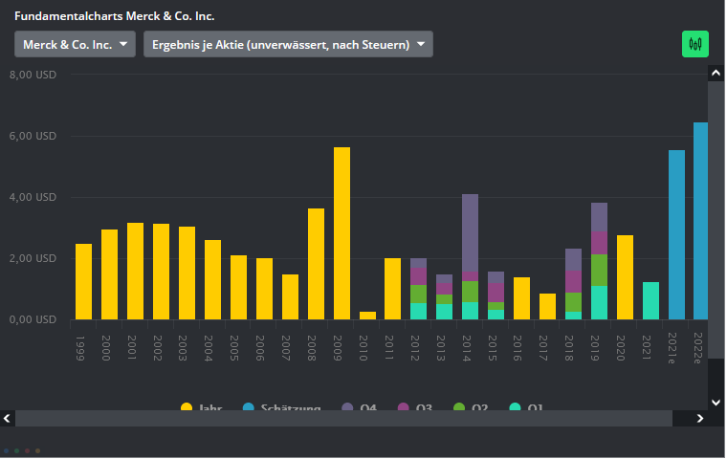727x459 pixels.
Task: Open the Ergebnis je Aktie metric dropdown
Action: 288,45
